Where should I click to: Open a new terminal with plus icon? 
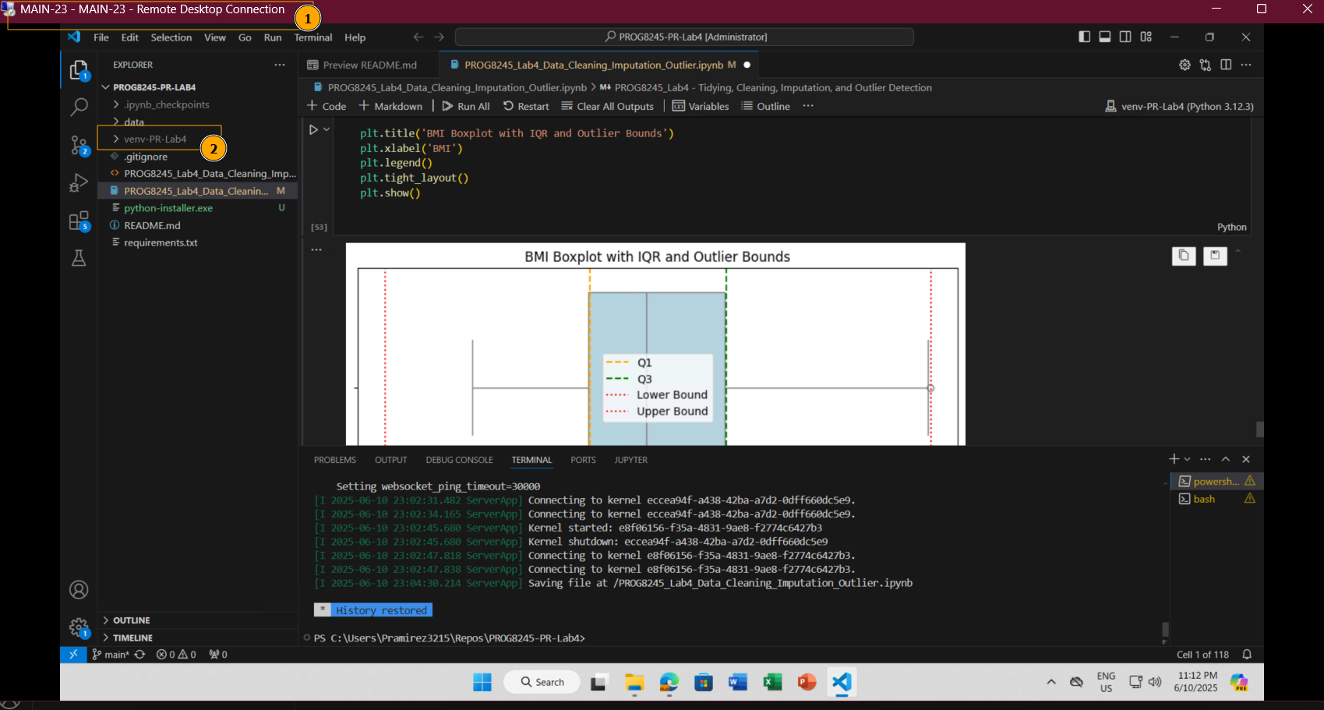(1174, 459)
